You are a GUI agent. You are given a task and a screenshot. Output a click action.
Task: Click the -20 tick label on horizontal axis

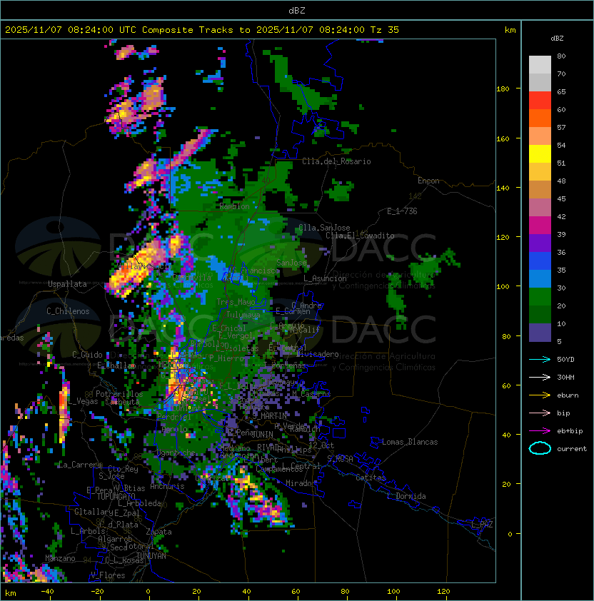tap(97, 592)
